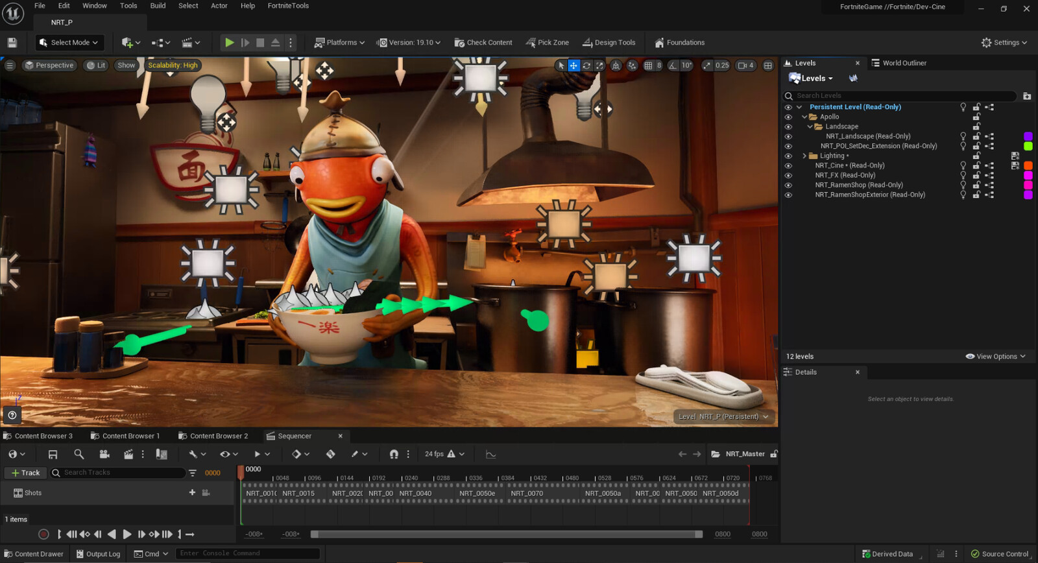Image resolution: width=1038 pixels, height=563 pixels.
Task: Add a new shot with the plus icon
Action: 192,493
